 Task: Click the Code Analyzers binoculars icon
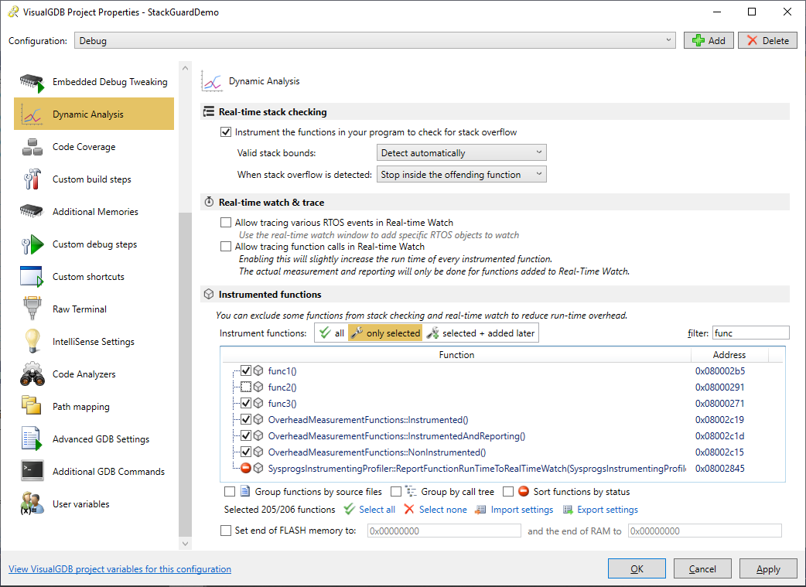coord(32,374)
